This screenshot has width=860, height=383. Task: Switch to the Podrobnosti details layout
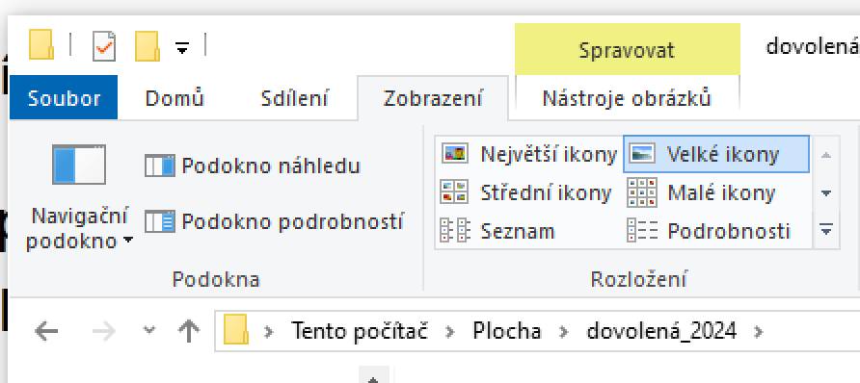(709, 232)
